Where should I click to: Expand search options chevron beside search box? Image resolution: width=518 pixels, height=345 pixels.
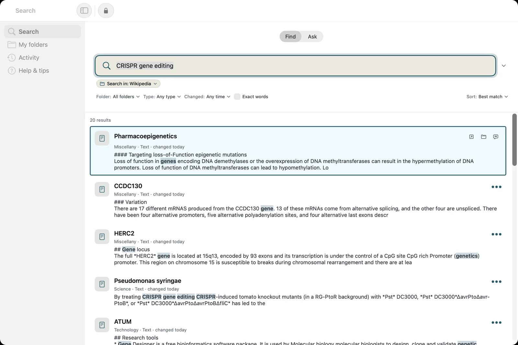[504, 66]
